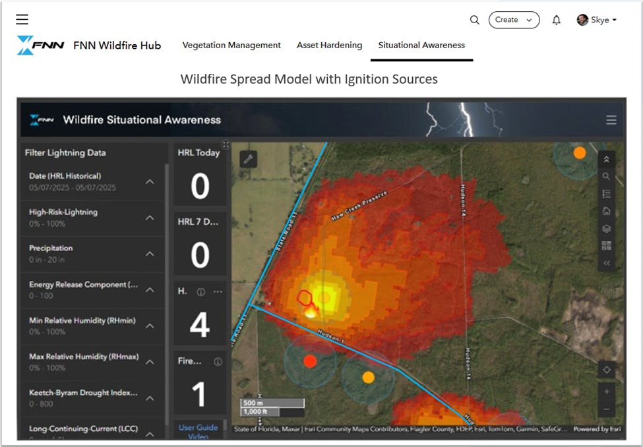
Task: Click the home extent map icon
Action: pos(606,211)
